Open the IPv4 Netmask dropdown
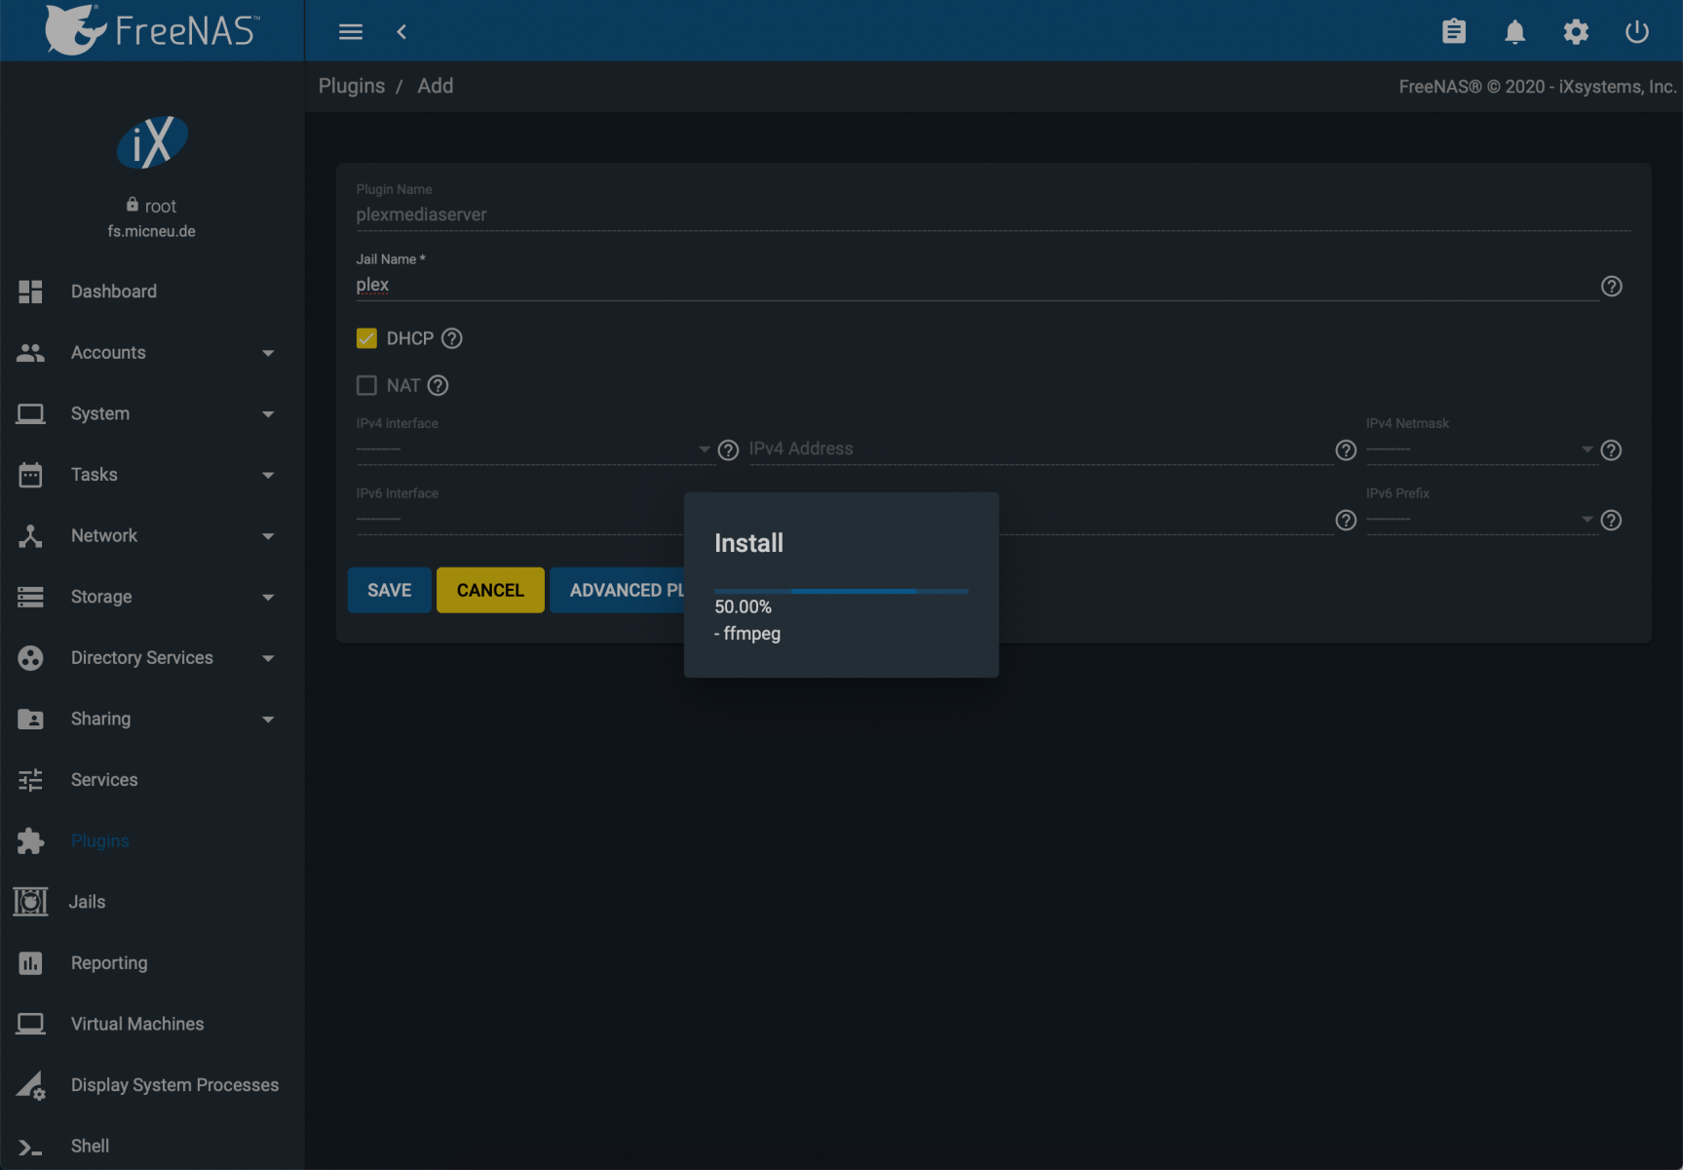The width and height of the screenshot is (1683, 1170). (1481, 448)
